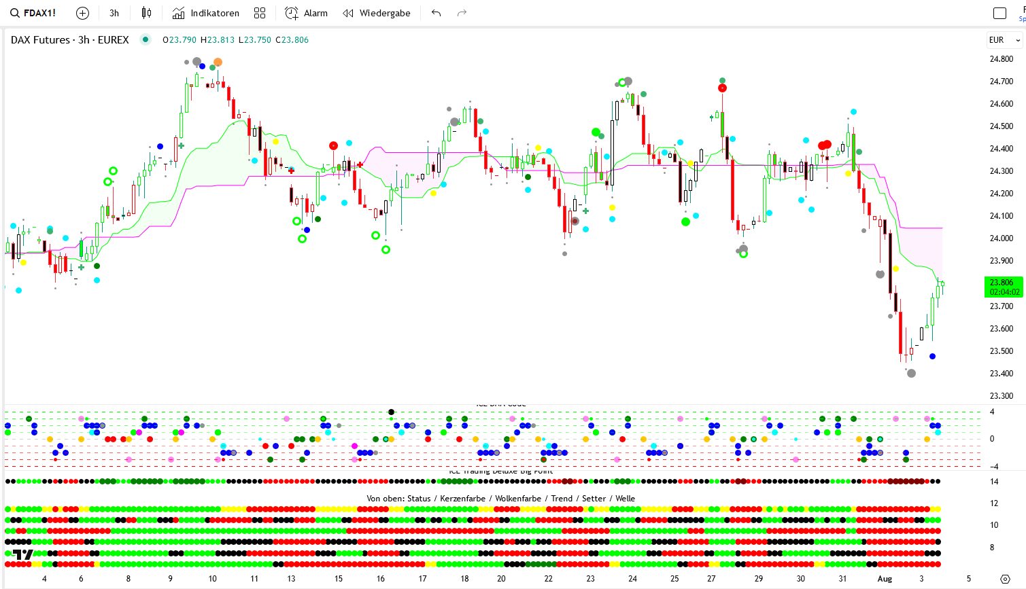This screenshot has height=589, width=1026.
Task: Open the Indikatoren menu
Action: (x=206, y=13)
